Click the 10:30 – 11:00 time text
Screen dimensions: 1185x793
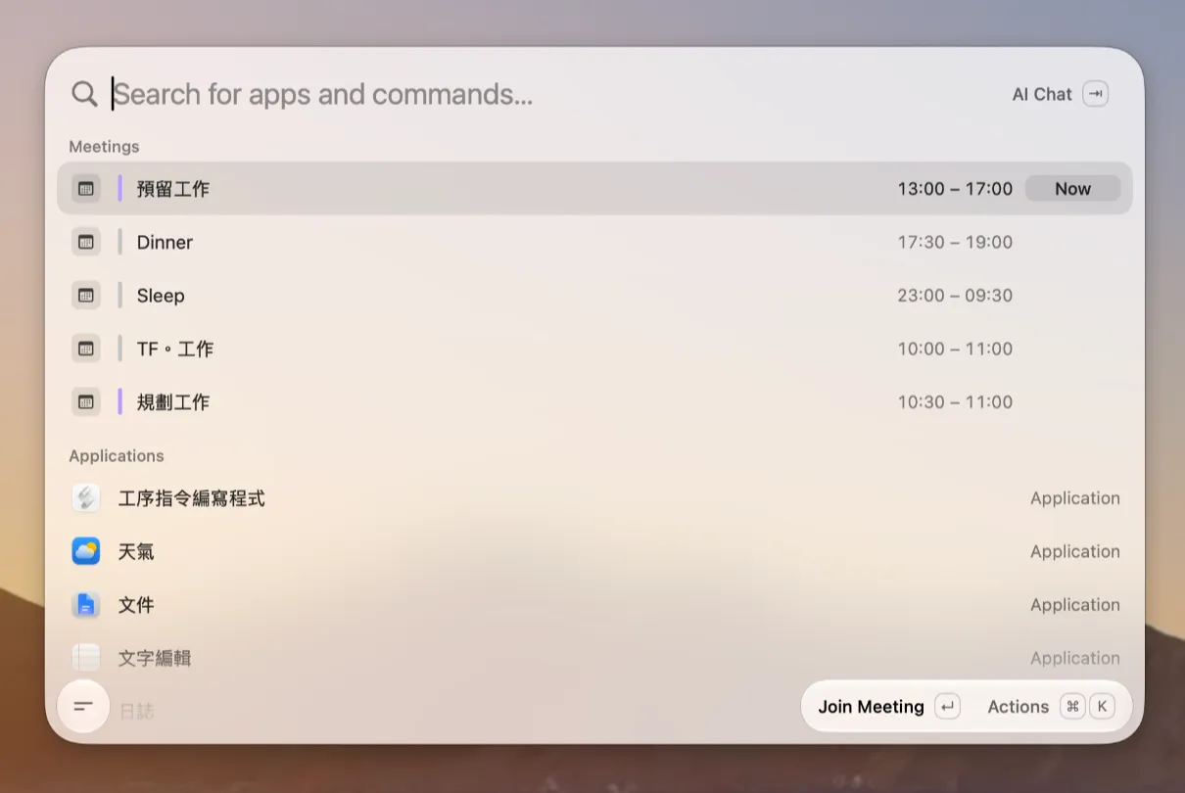point(955,402)
